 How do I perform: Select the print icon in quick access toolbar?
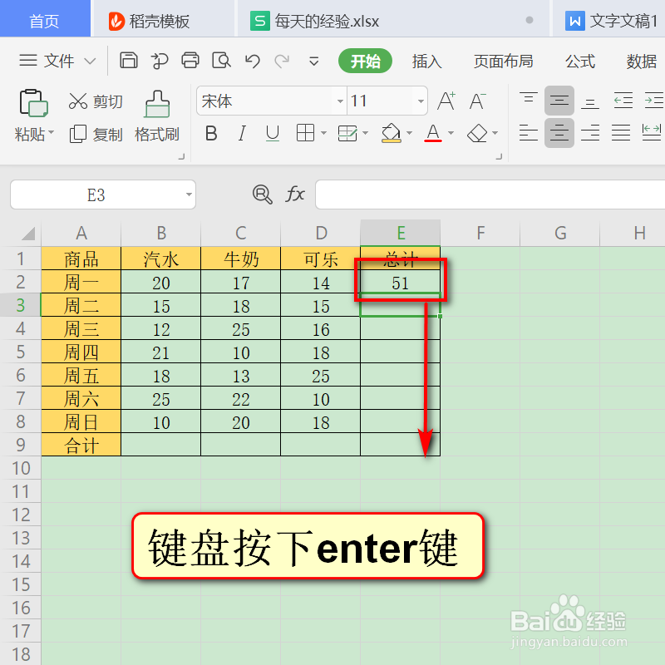click(190, 60)
